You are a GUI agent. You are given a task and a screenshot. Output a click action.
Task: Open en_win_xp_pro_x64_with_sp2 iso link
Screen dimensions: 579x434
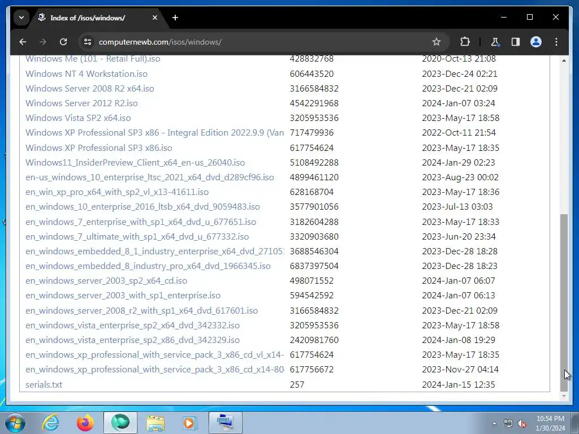tap(117, 192)
